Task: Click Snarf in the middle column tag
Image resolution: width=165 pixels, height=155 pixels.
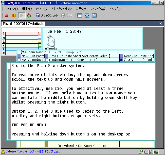Action: [x=77, y=56]
